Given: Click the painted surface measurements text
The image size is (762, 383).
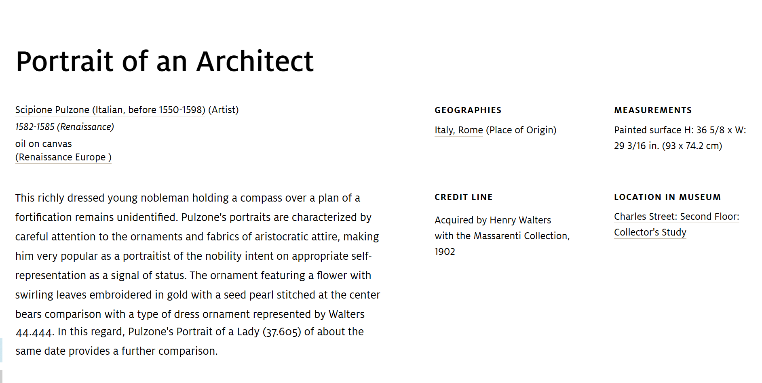Looking at the screenshot, I should (680, 138).
